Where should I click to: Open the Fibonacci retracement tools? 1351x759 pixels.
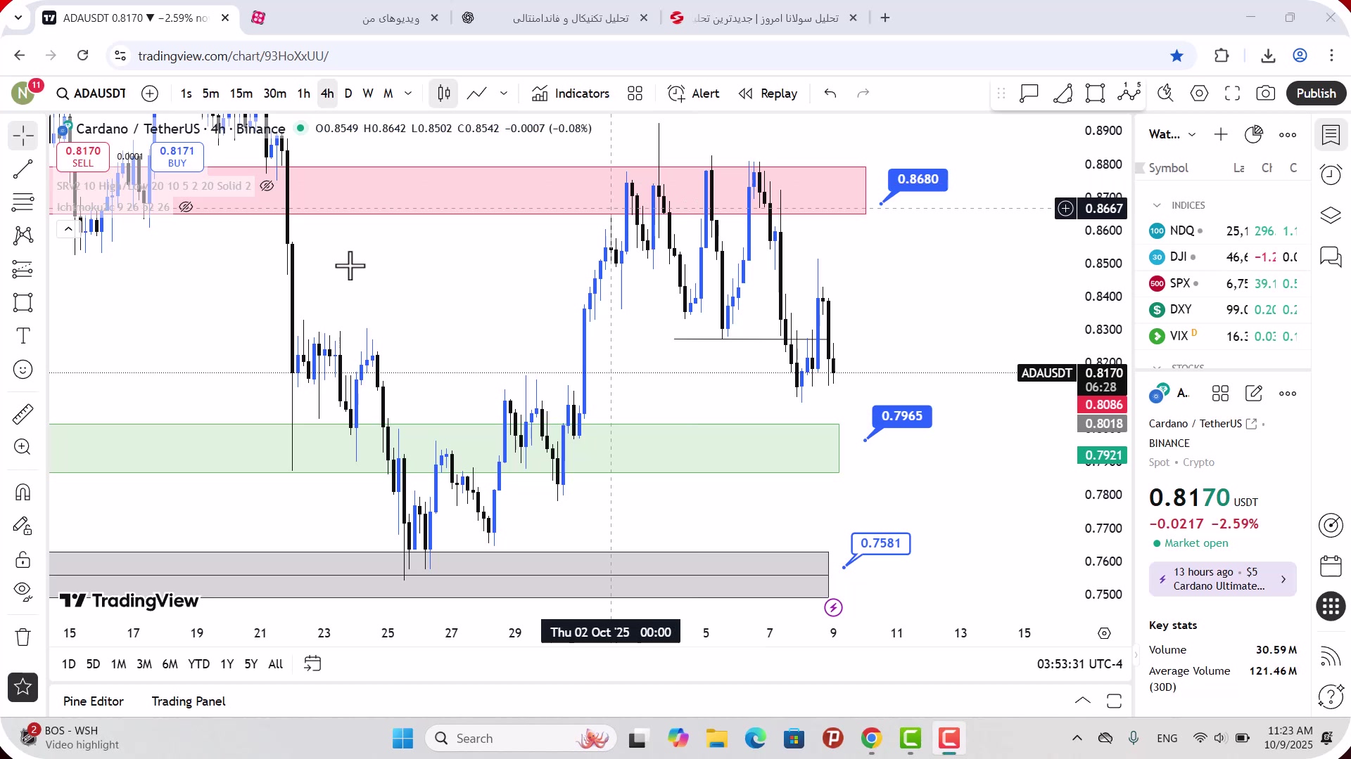(x=23, y=202)
